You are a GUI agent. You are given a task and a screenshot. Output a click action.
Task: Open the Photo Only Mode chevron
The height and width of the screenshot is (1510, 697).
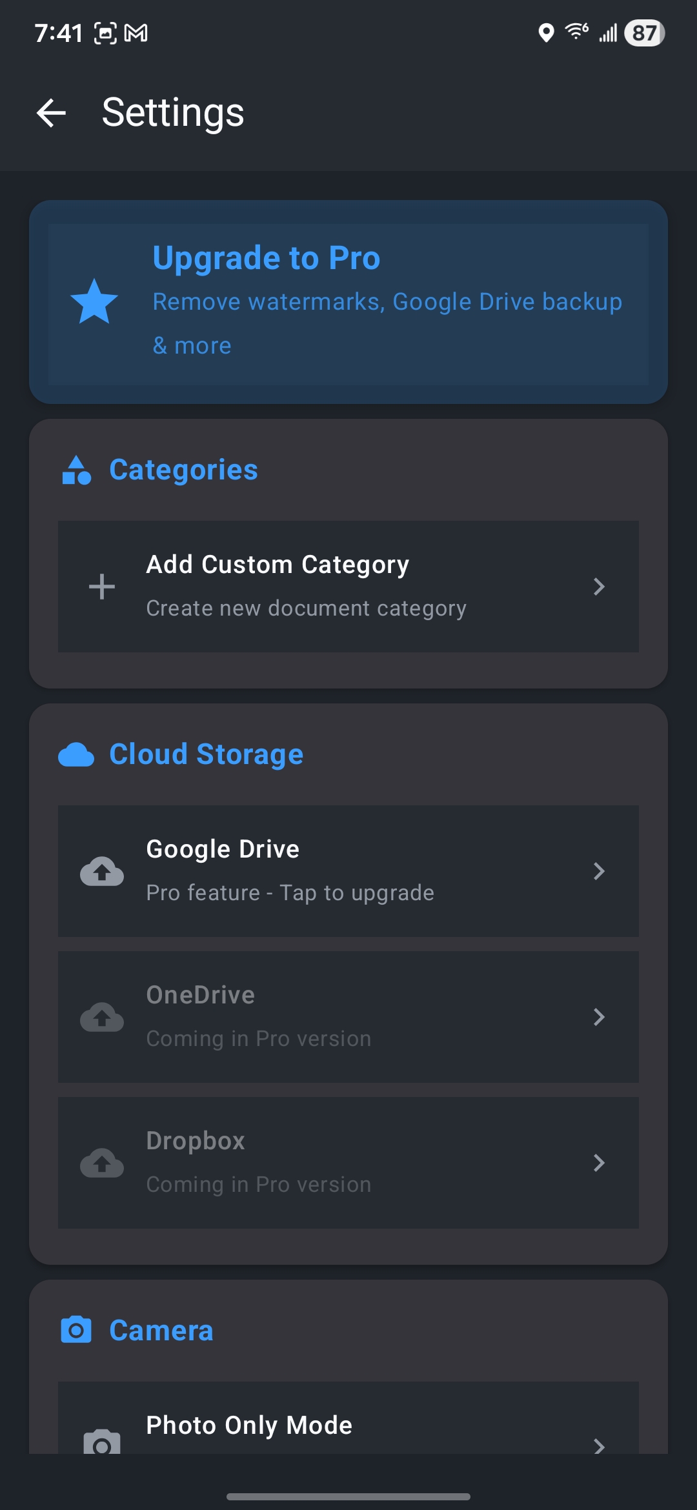click(x=599, y=1445)
